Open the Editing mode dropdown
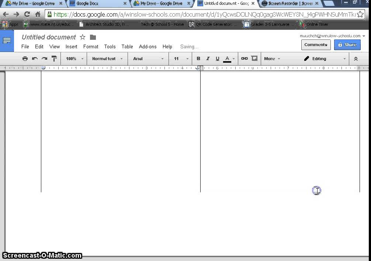The height and width of the screenshot is (261, 371). (x=325, y=59)
